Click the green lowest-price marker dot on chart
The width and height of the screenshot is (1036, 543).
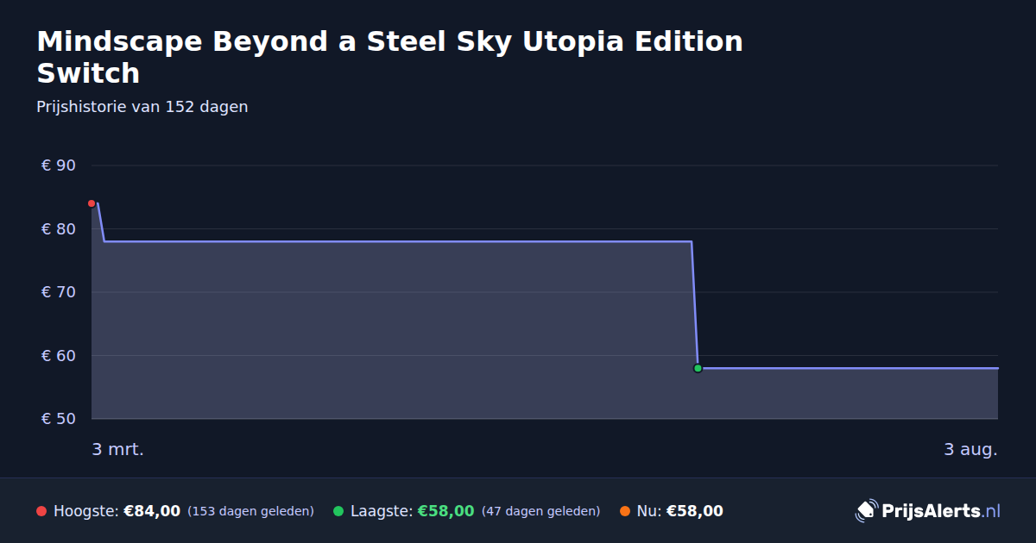click(x=698, y=368)
